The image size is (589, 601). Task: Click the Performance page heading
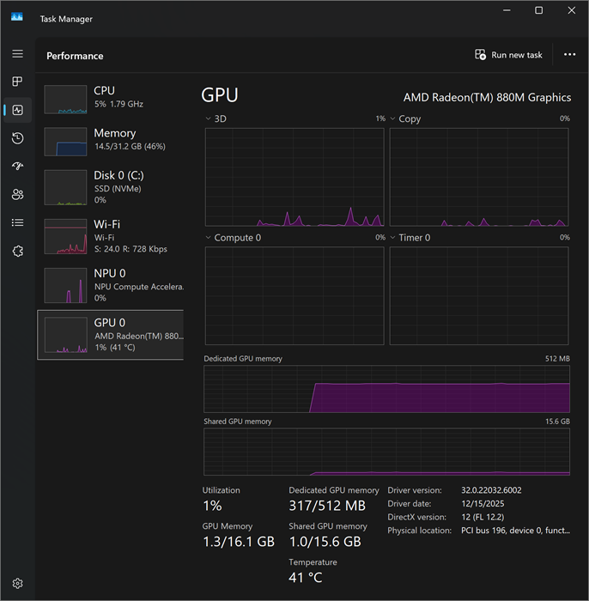[75, 56]
